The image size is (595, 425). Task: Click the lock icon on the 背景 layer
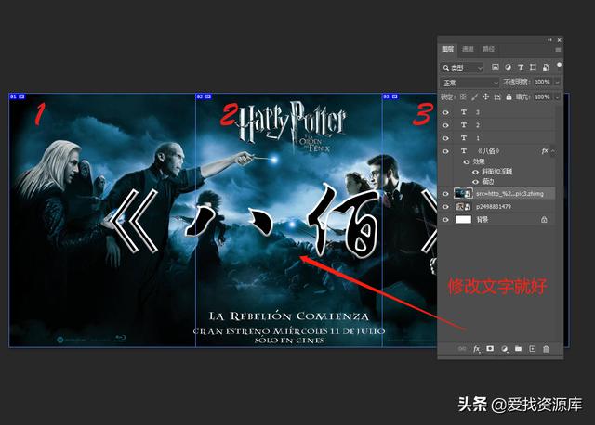tap(544, 219)
